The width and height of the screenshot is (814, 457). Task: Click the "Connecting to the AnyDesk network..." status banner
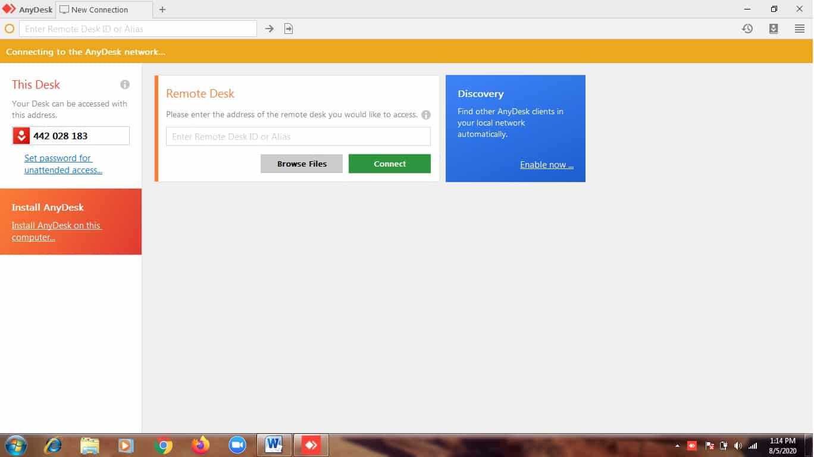[406, 52]
